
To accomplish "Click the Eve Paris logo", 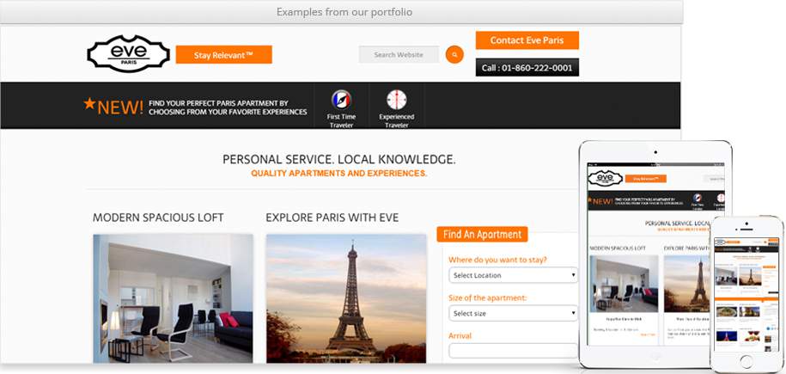I will pyautogui.click(x=128, y=53).
